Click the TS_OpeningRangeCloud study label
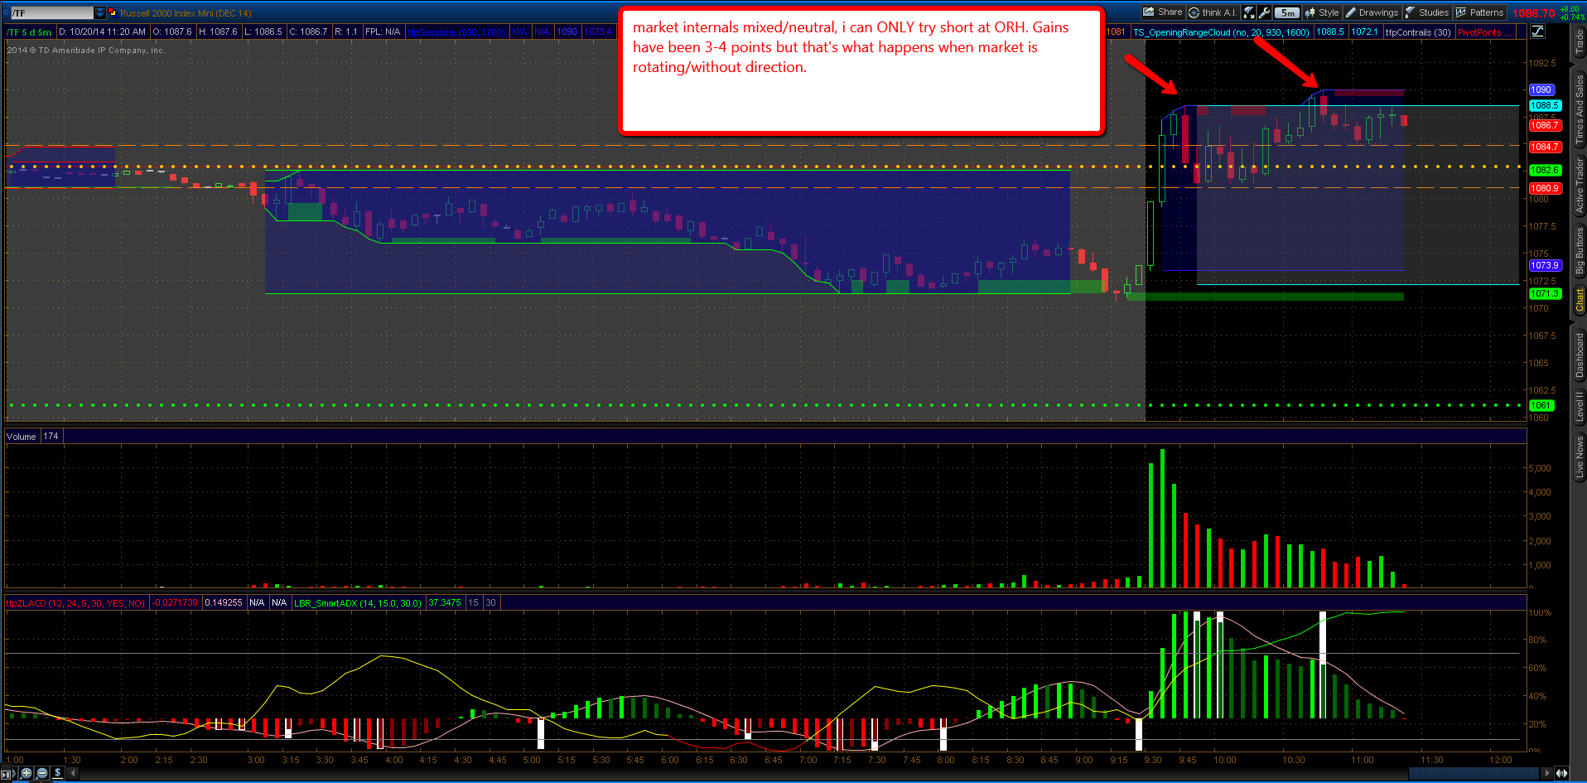The height and width of the screenshot is (783, 1587). (1221, 32)
